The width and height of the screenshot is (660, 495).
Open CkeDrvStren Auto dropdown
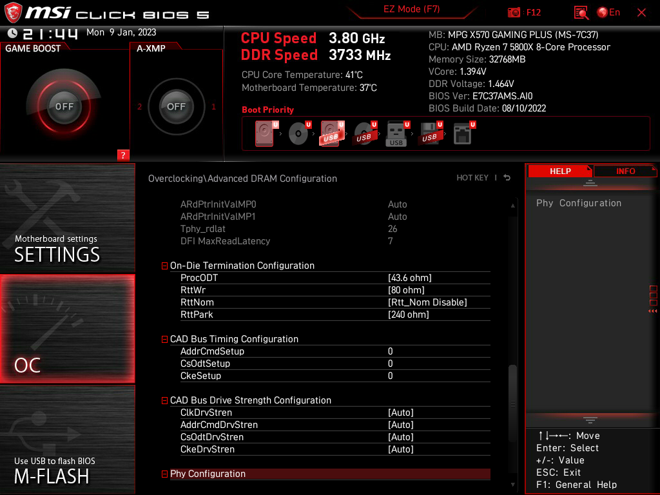[401, 449]
